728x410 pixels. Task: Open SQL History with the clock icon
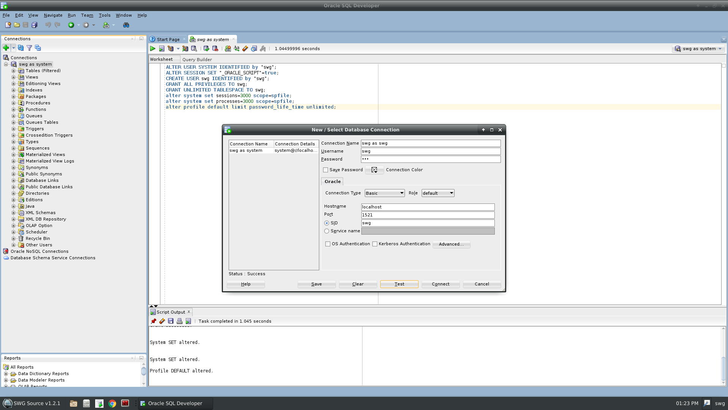coord(254,49)
